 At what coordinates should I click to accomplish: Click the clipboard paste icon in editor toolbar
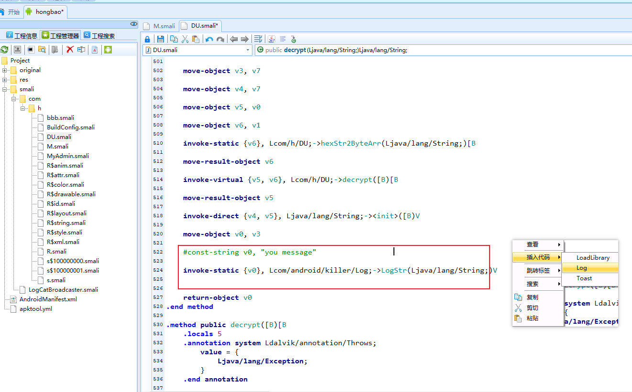(x=195, y=39)
